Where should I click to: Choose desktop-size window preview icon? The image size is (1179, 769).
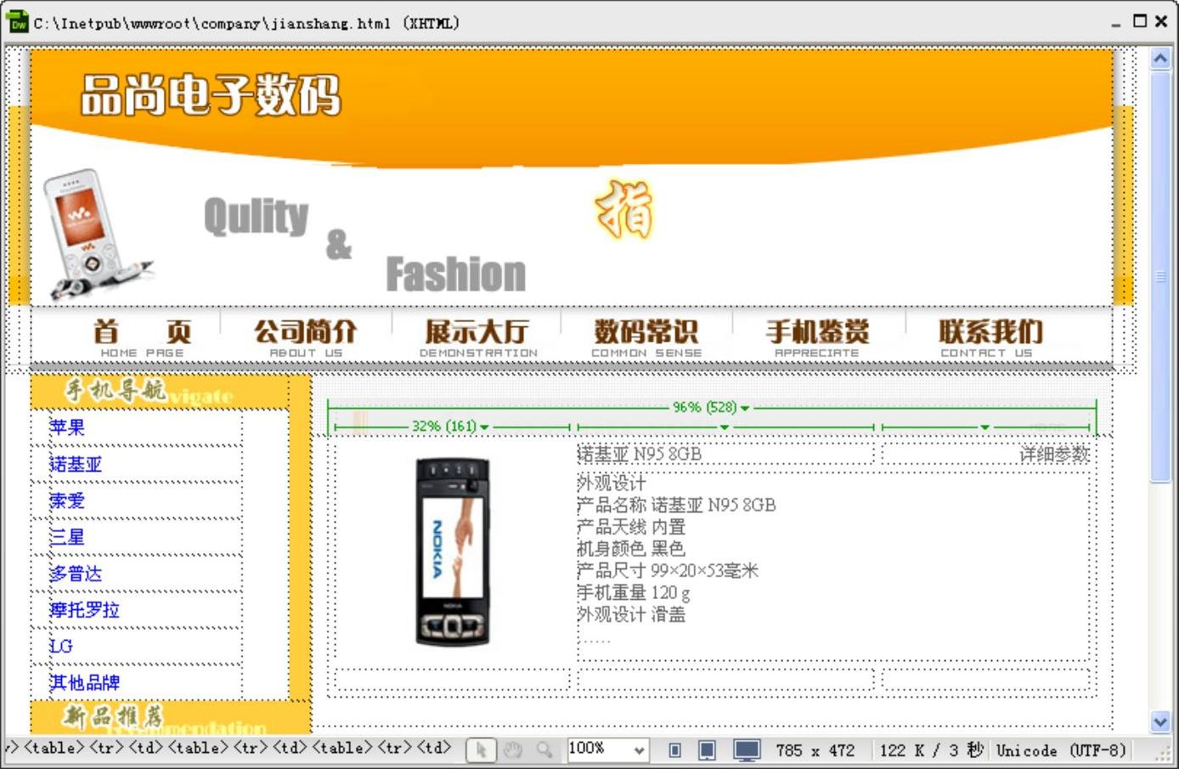coord(747,750)
